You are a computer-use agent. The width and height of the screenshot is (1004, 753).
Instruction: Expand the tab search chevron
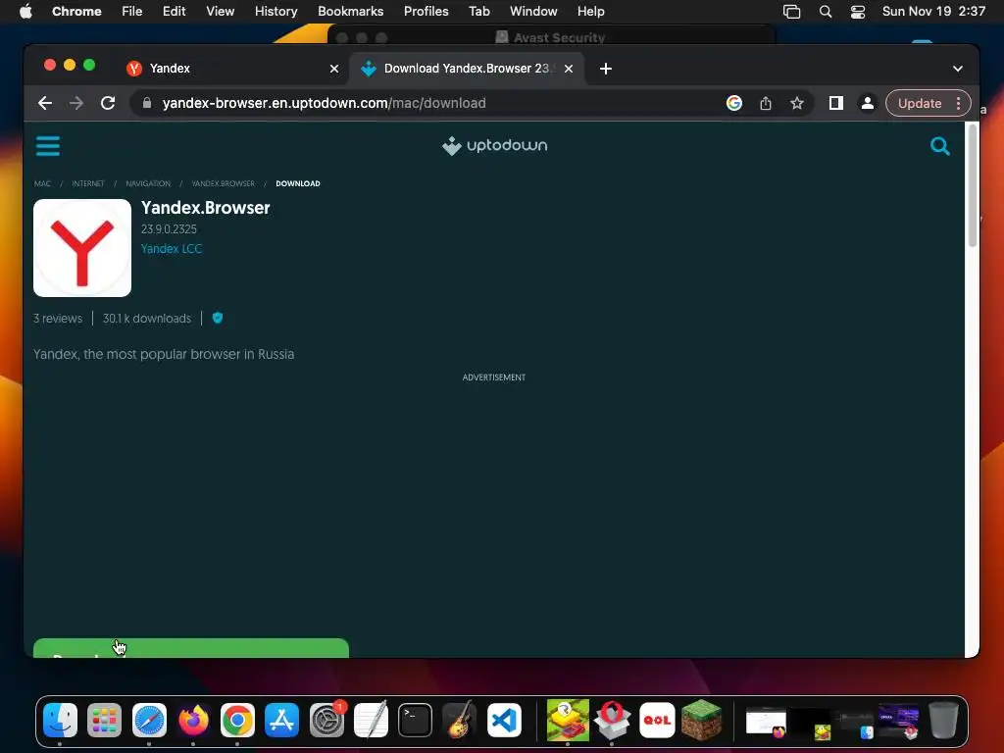coord(958,69)
